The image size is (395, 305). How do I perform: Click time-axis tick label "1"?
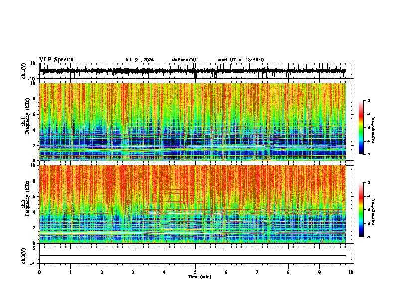(70, 272)
